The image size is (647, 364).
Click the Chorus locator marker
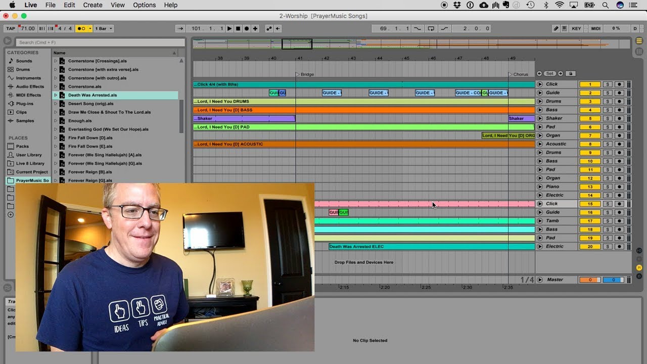(x=518, y=74)
